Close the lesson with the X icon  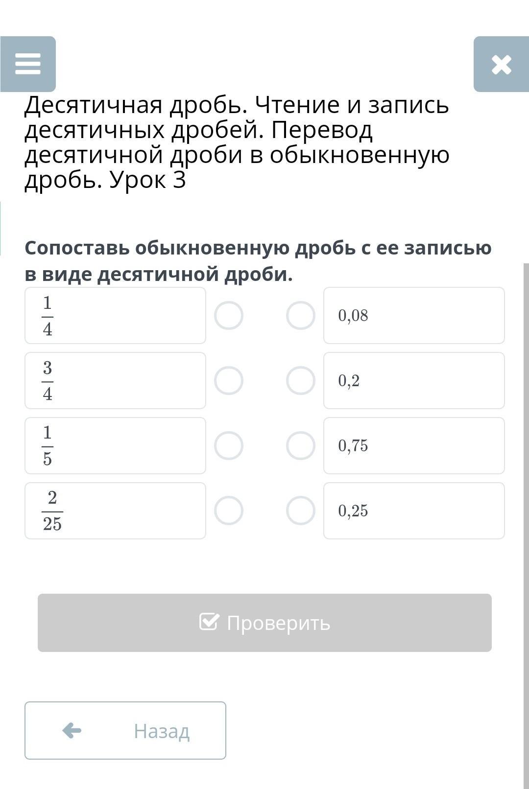click(x=501, y=64)
